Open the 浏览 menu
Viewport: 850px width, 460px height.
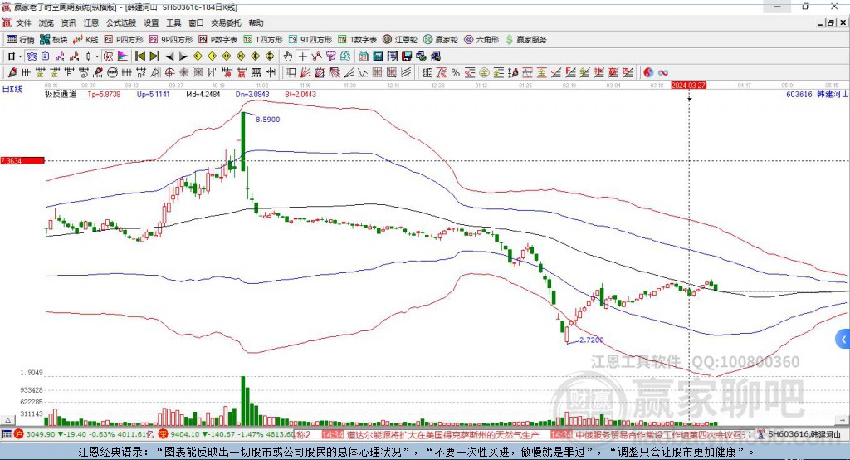[x=46, y=22]
